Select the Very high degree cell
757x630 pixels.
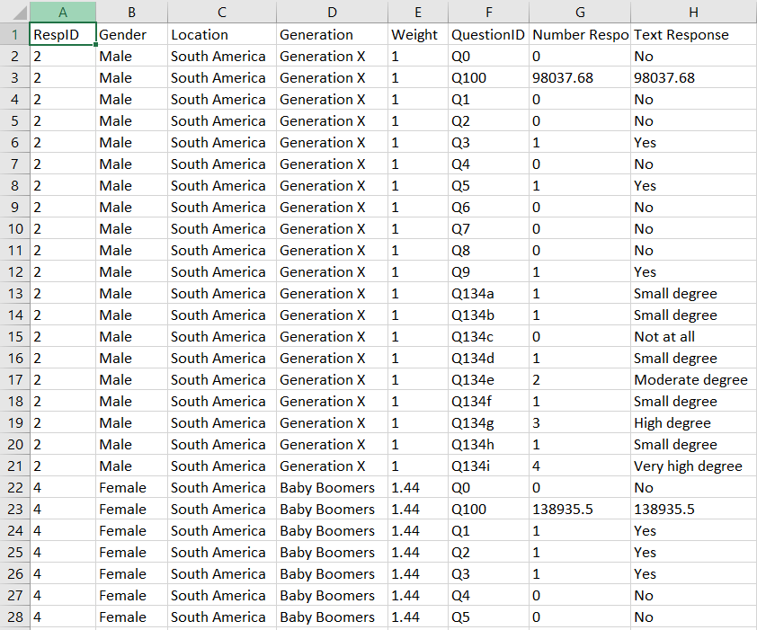tap(693, 466)
